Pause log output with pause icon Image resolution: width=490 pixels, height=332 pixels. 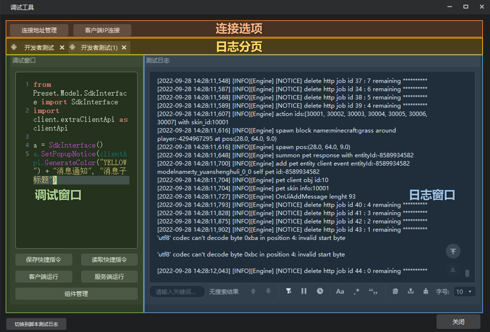click(304, 291)
